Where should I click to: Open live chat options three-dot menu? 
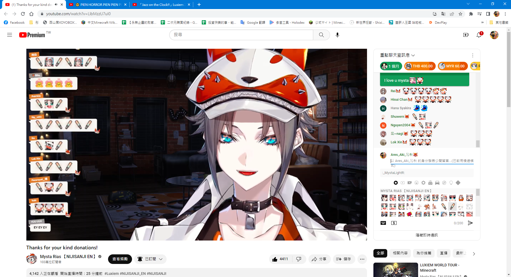click(473, 55)
